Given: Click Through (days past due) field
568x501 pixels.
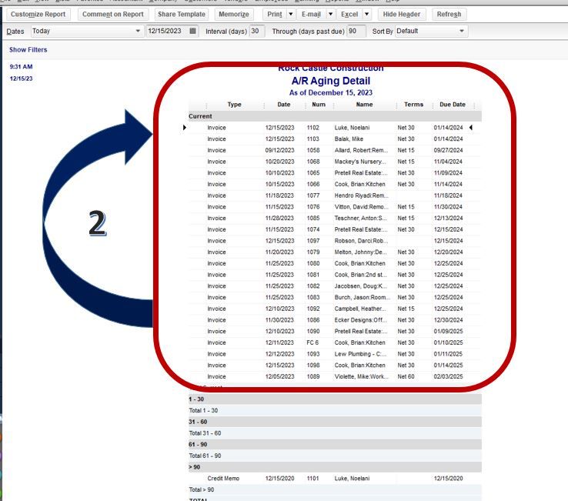Looking at the screenshot, I should click(x=356, y=31).
